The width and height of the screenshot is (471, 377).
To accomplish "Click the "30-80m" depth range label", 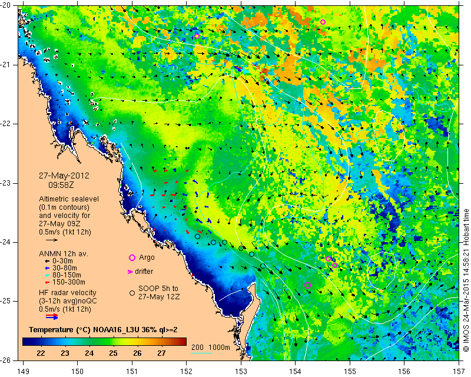I will [x=64, y=268].
